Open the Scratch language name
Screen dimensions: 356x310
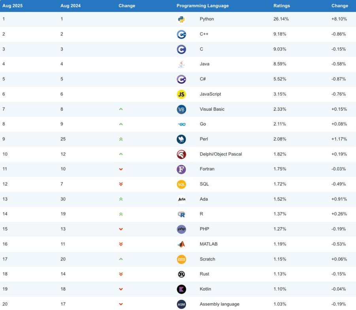coord(207,259)
